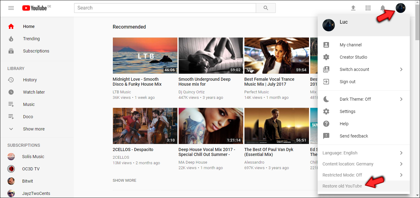Select My channel from account menu
Image resolution: width=420 pixels, height=198 pixels.
coord(364,45)
